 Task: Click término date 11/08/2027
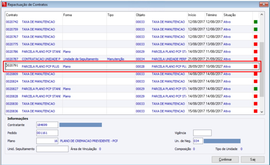pyautogui.click(x=214, y=52)
